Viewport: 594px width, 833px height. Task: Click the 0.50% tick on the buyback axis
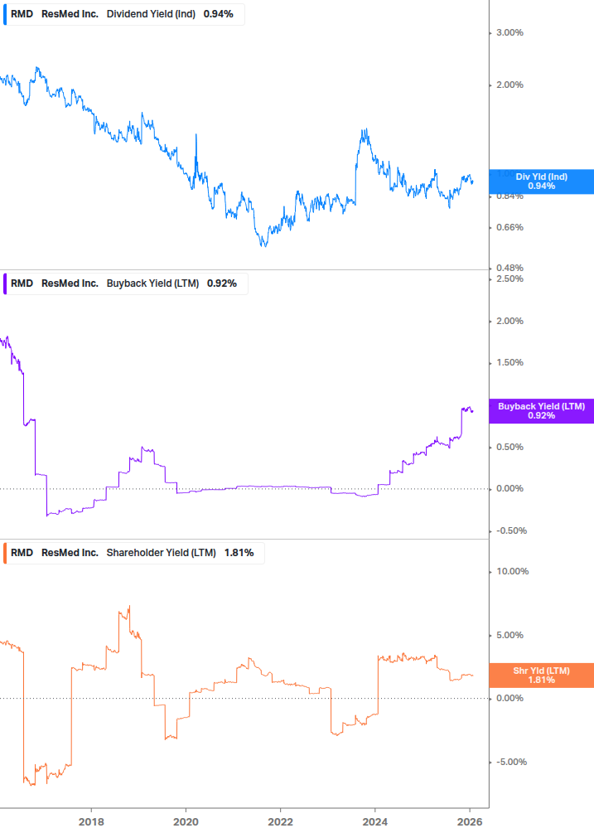(509, 447)
